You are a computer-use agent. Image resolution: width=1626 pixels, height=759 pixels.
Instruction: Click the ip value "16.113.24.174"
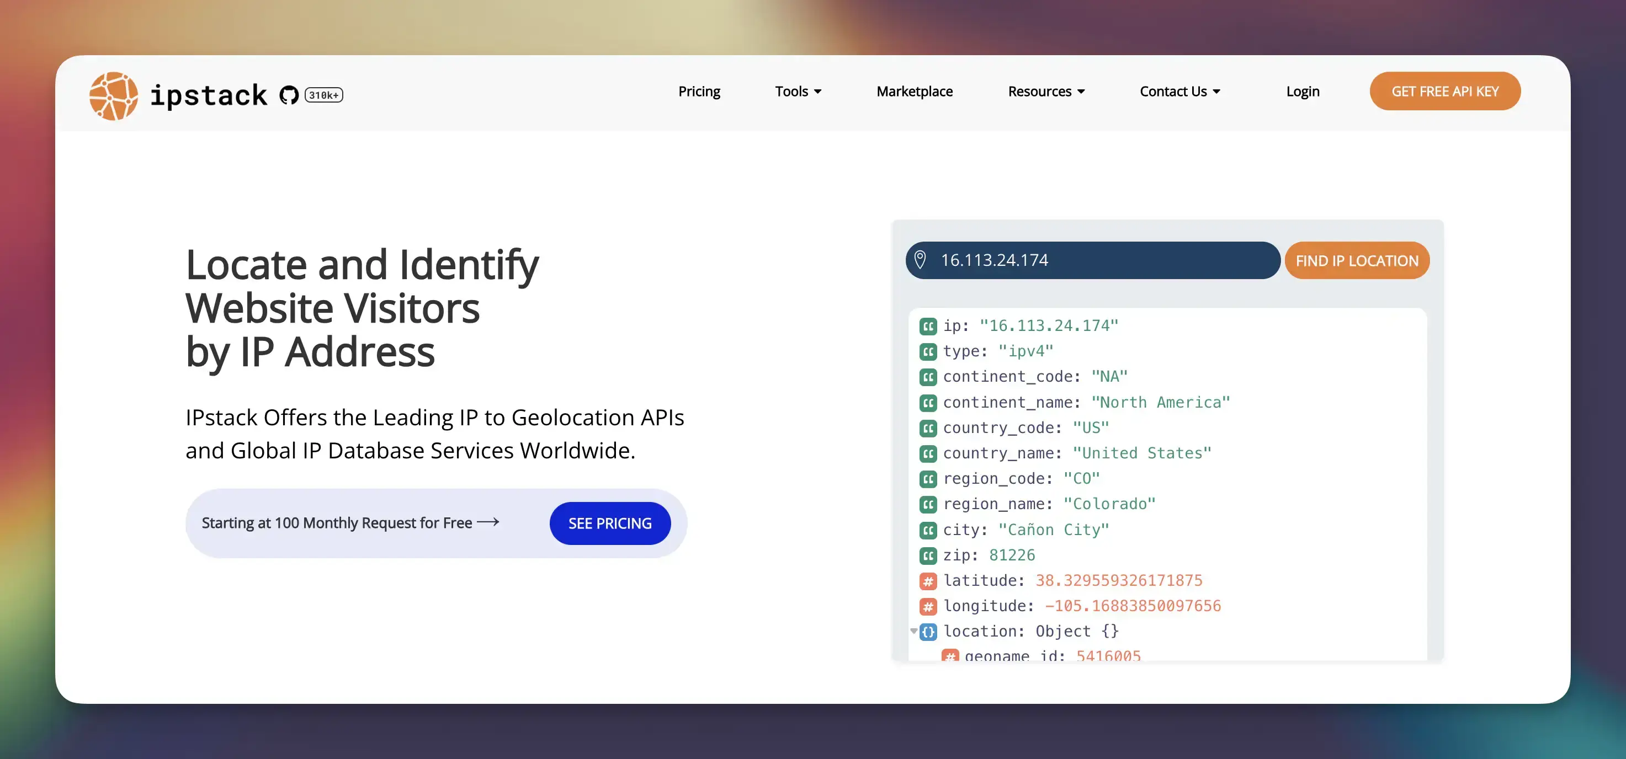coord(1049,326)
